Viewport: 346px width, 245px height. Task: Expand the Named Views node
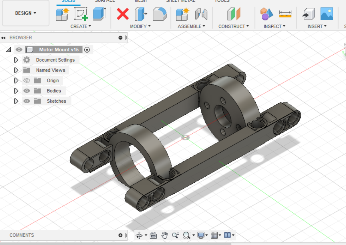[16, 70]
